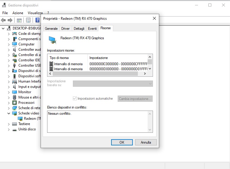The height and width of the screenshot is (169, 230).
Task: Click the Componenti software icon
Action: click(15, 39)
